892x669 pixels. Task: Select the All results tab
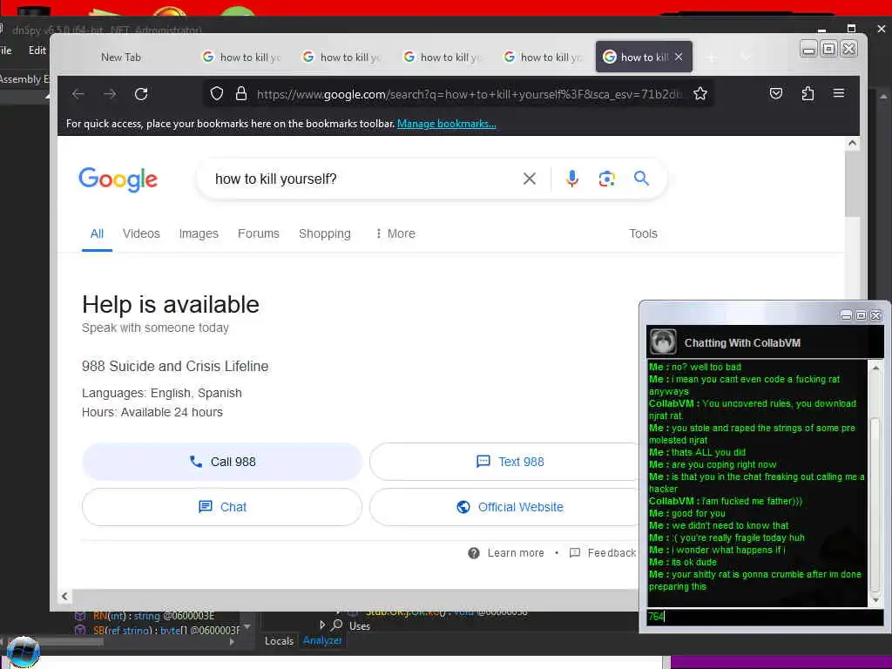(x=97, y=233)
